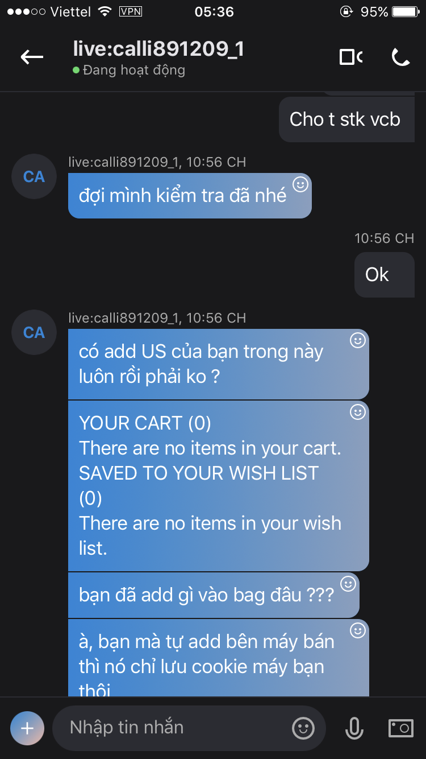The height and width of the screenshot is (759, 426).
Task: React to 'đợi mình kiểm tra đã nhé' message
Action: 300,184
